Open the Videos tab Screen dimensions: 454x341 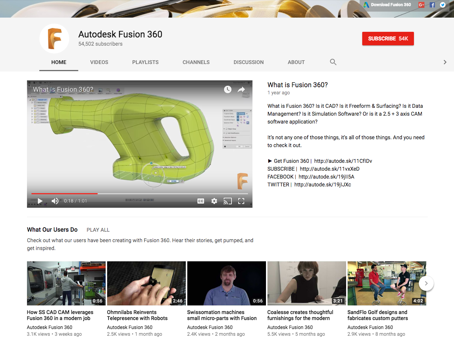coord(99,62)
